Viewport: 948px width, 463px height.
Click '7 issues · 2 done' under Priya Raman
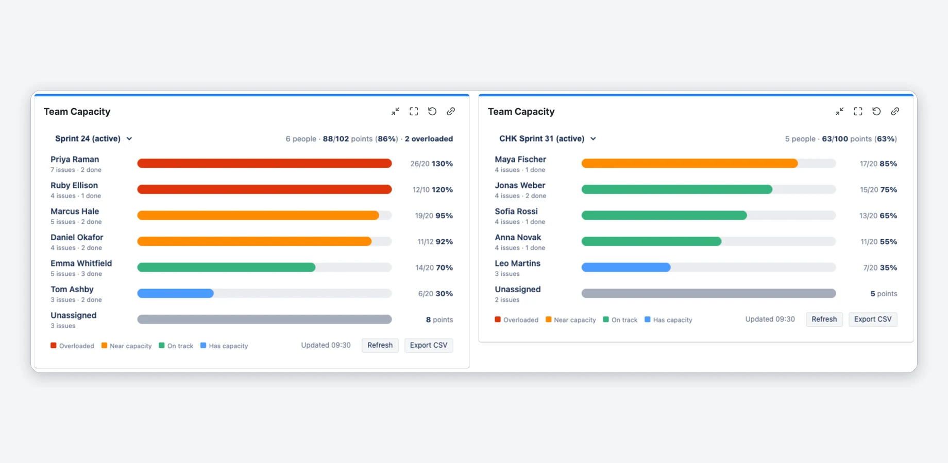coord(76,170)
